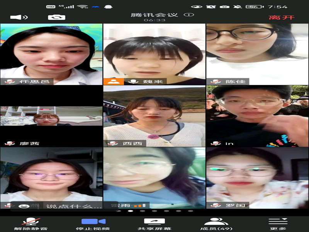Open meeting info icon beside 腾讯会议
Screen dimensions: 309x232
(188, 15)
